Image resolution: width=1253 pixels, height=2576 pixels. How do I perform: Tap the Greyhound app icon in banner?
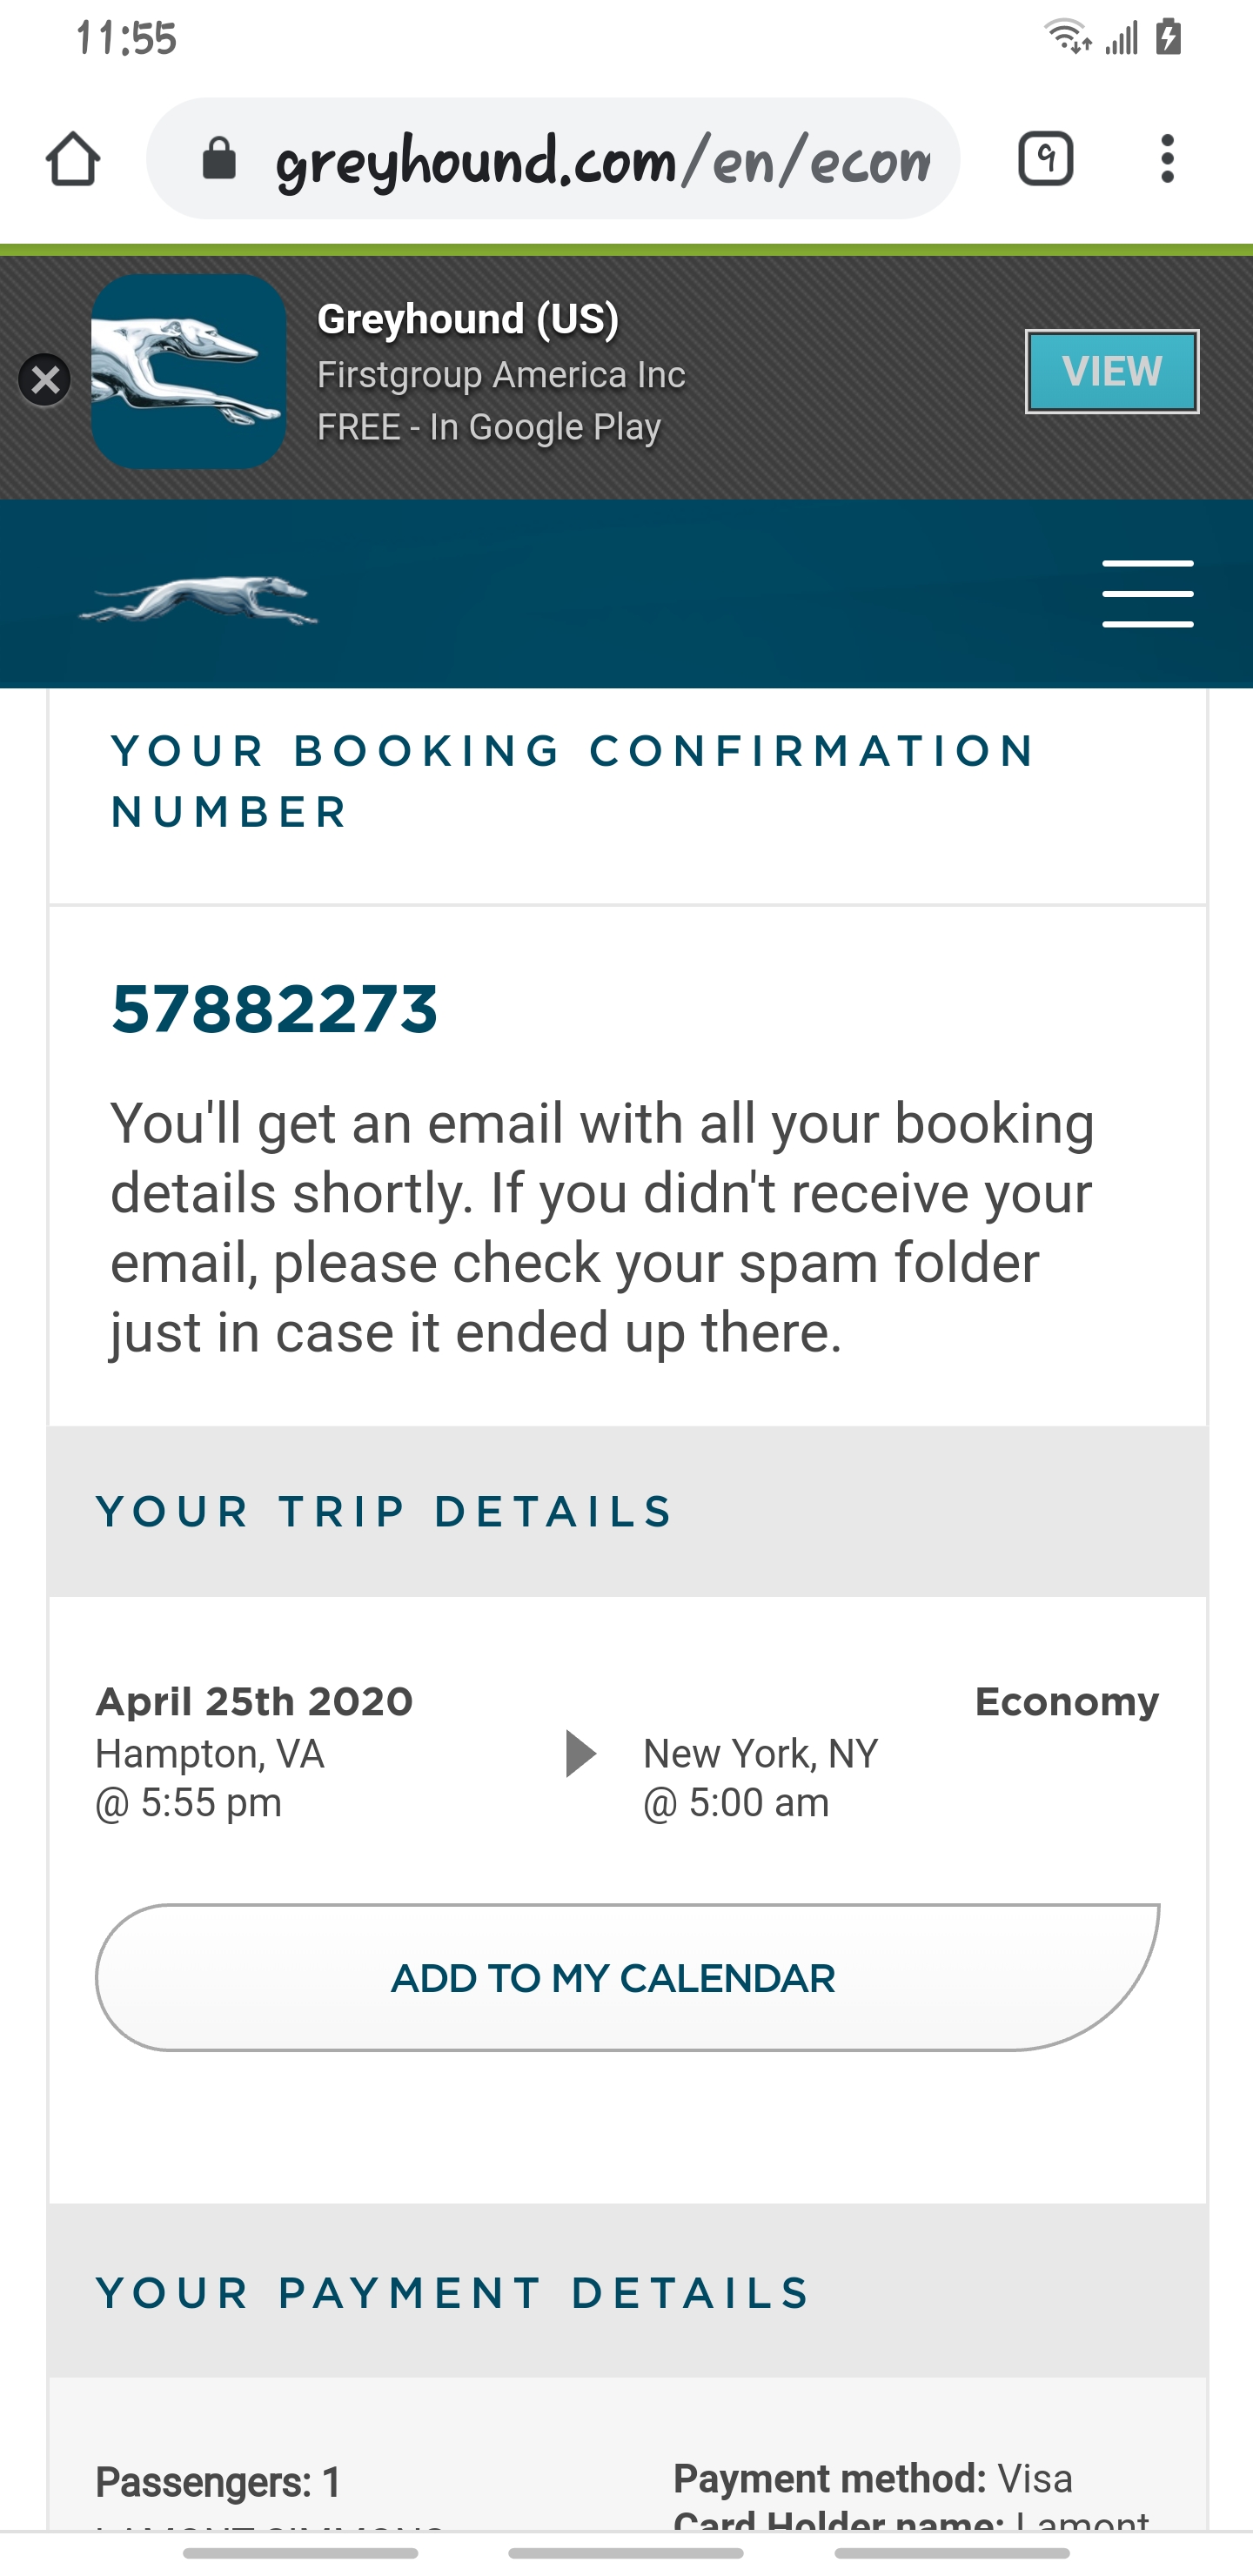(189, 372)
